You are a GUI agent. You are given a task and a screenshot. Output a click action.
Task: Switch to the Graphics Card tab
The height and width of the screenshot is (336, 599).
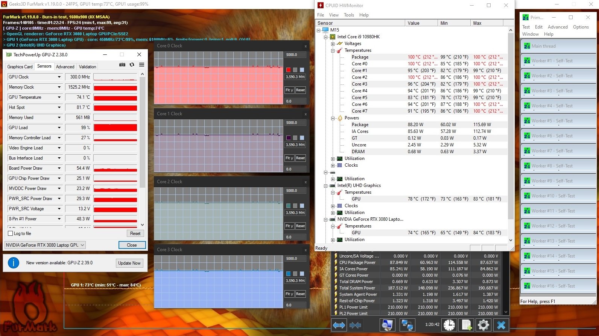pyautogui.click(x=20, y=67)
